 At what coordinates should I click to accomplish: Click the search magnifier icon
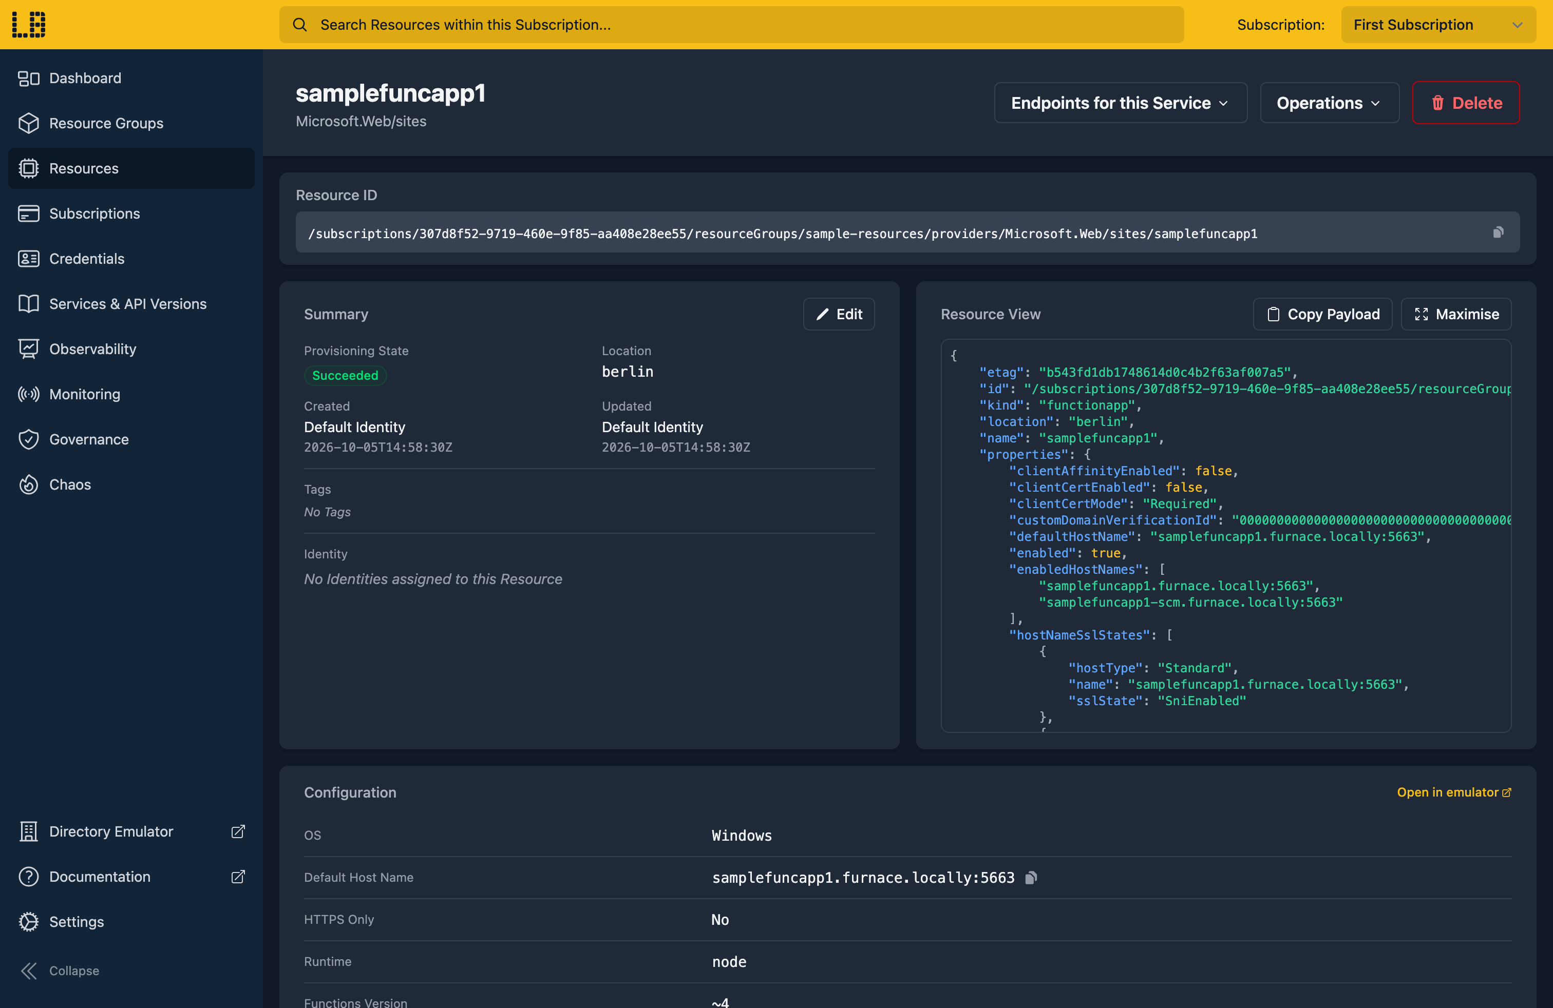click(299, 25)
